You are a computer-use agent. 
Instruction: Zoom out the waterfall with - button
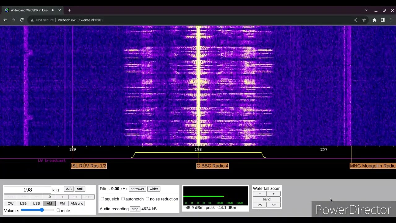(x=260, y=194)
